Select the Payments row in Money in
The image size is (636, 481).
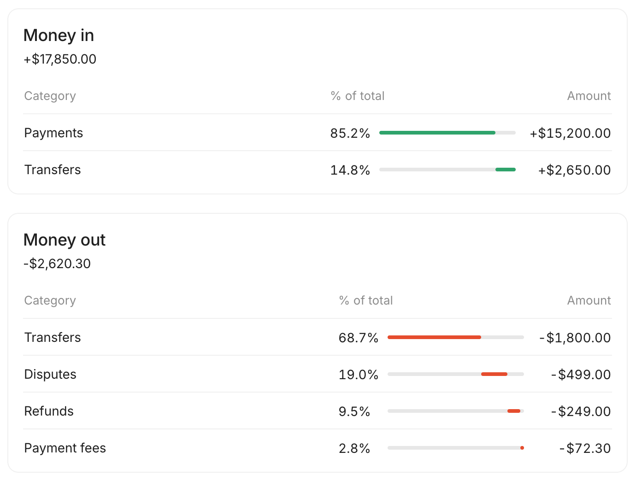[318, 133]
